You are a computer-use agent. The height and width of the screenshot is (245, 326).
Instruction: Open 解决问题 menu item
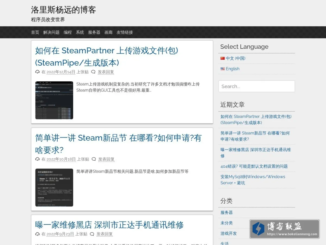pyautogui.click(x=51, y=32)
